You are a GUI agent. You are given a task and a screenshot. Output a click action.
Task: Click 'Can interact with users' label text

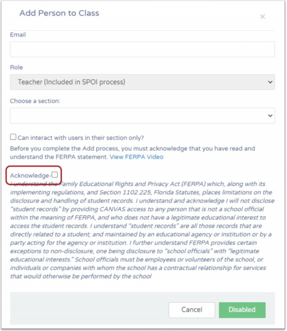(x=81, y=138)
